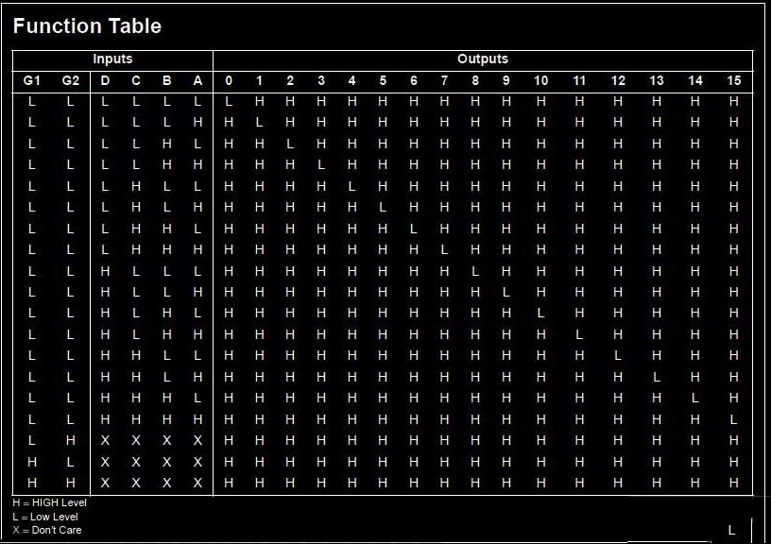This screenshot has height=544, width=771.
Task: Click the L = Low Level legend
Action: coord(45,517)
